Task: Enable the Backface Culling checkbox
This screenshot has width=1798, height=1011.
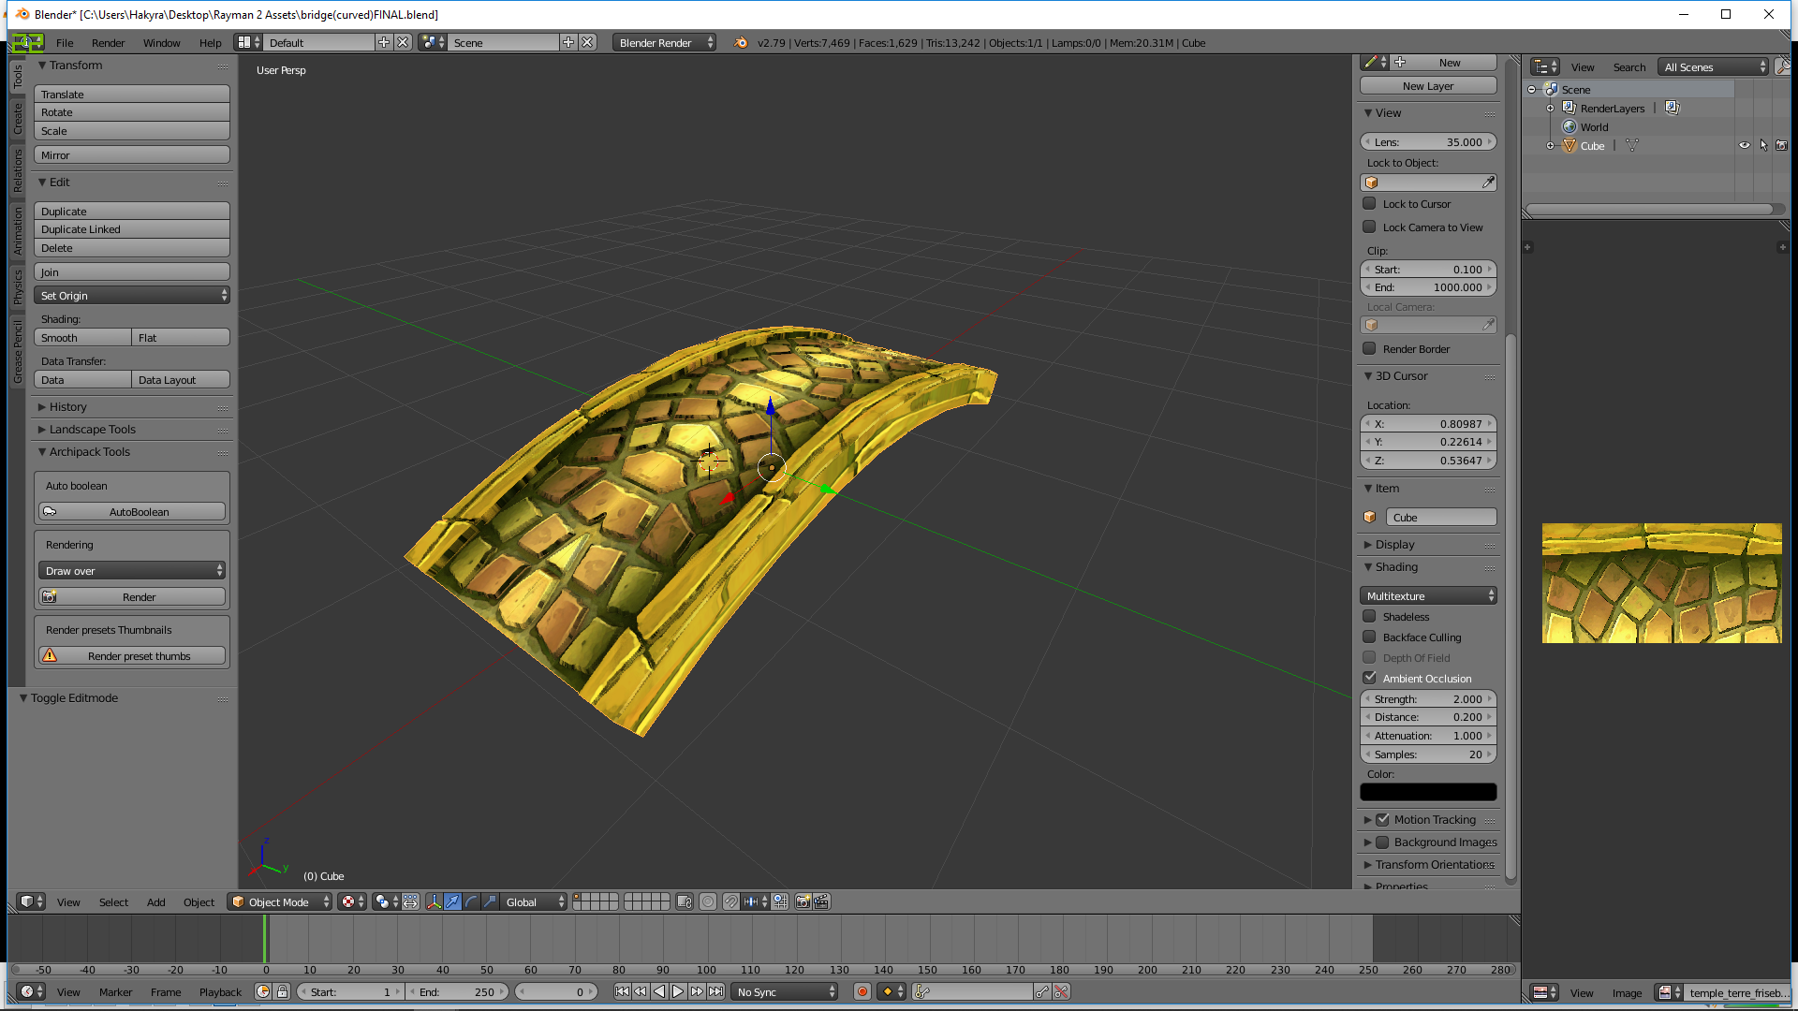Action: [x=1369, y=637]
